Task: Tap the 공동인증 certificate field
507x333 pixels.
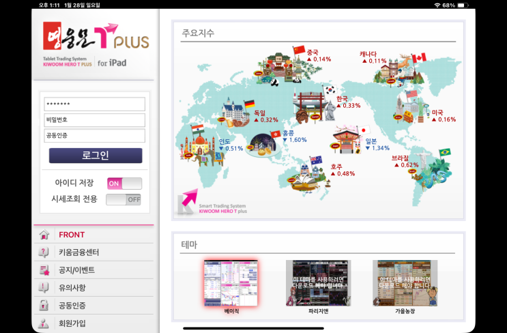Action: click(x=94, y=136)
